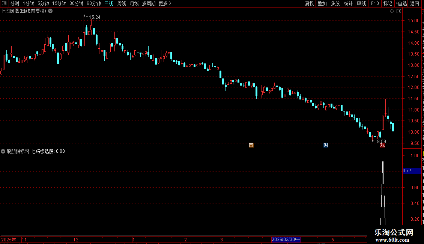Viewport: 424px width, 244px height.
Task: Select the 5分钟 period
Action: [x=43, y=3]
